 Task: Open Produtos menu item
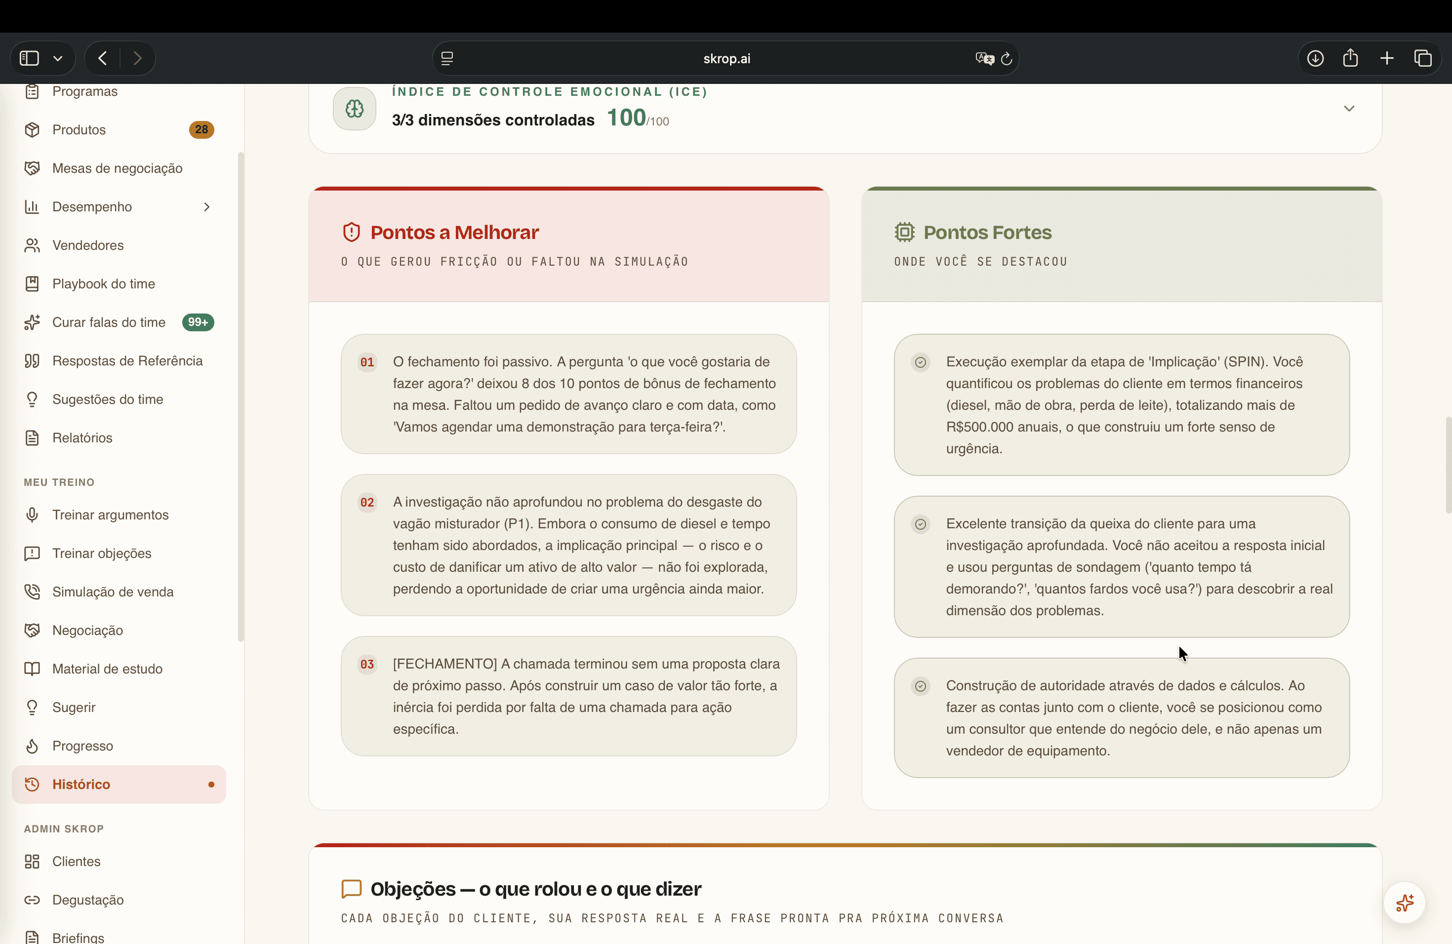(119, 129)
